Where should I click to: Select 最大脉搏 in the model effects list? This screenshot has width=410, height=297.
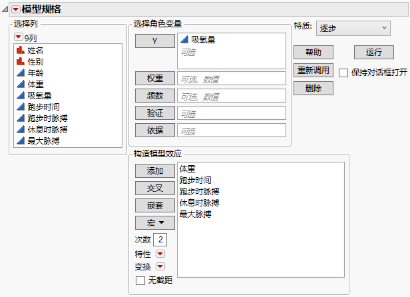pyautogui.click(x=195, y=214)
